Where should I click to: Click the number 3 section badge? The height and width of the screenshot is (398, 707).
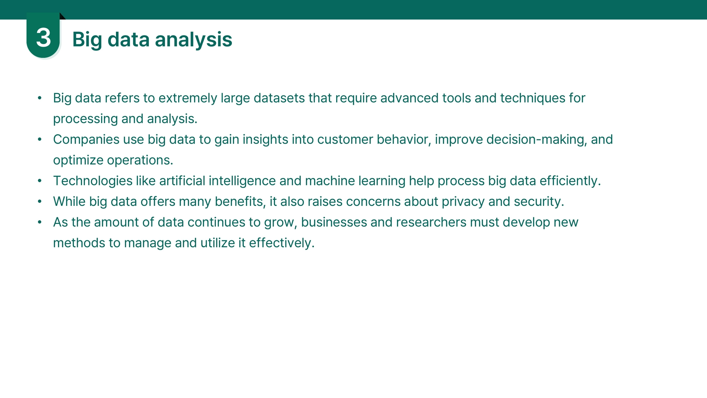[x=43, y=35]
